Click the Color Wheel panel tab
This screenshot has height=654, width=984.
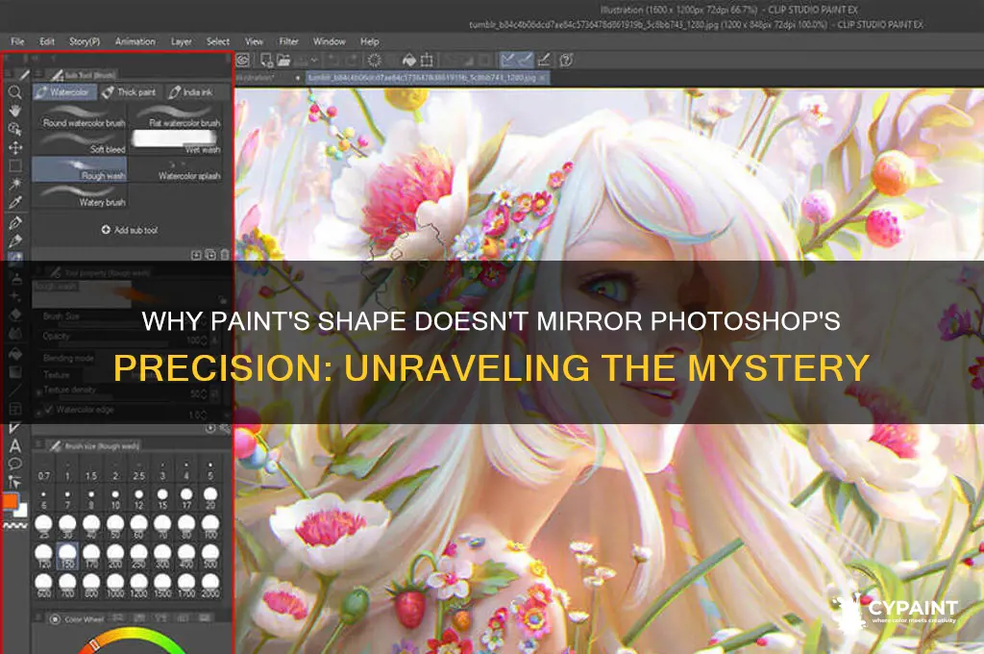(x=77, y=618)
